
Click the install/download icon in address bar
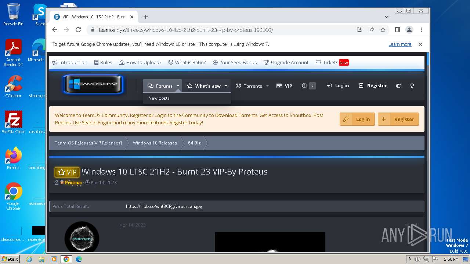point(359,30)
